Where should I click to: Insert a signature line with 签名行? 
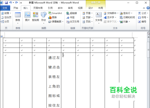point(126,13)
